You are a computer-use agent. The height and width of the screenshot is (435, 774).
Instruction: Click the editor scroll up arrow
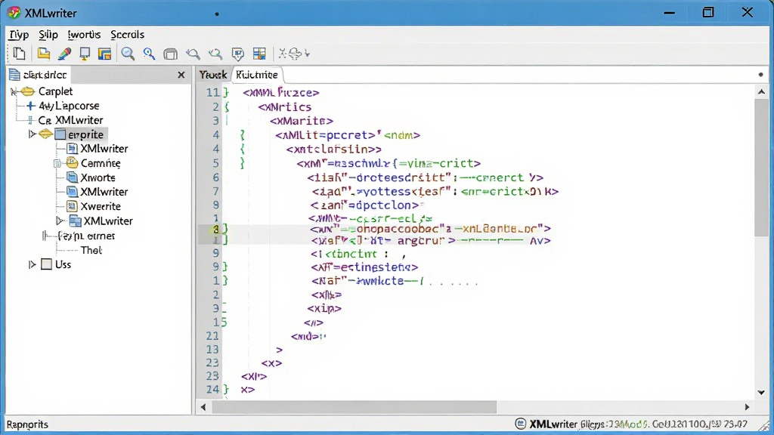[x=761, y=91]
